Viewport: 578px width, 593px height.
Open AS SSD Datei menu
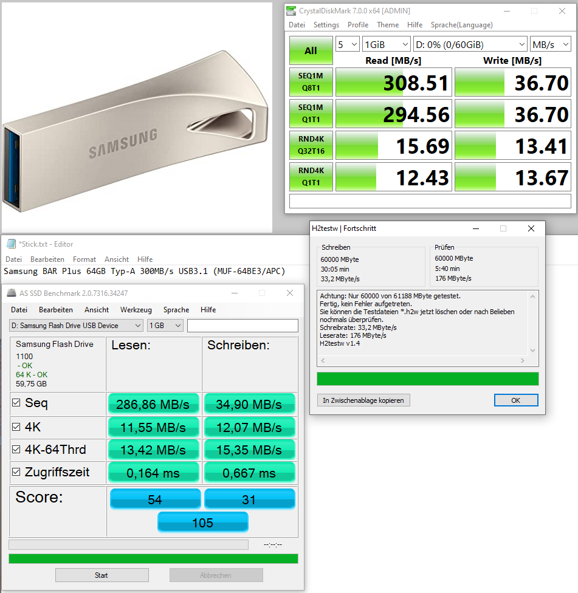(x=19, y=310)
